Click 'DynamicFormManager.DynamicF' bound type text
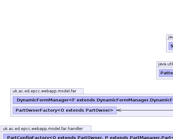Image resolution: width=173 pixels, height=139 pixels. 135,100
